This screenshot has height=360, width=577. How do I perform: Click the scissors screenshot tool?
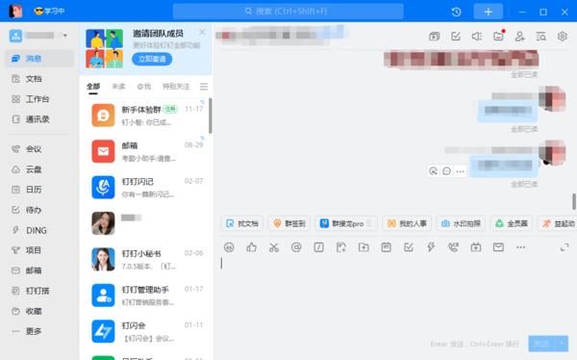[274, 247]
